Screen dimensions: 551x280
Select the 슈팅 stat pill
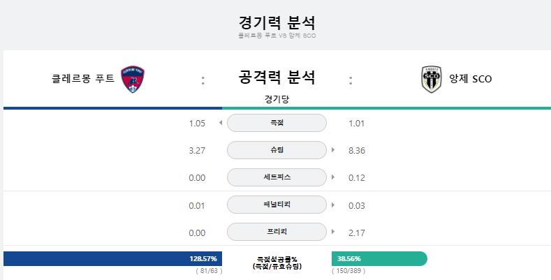(x=277, y=150)
